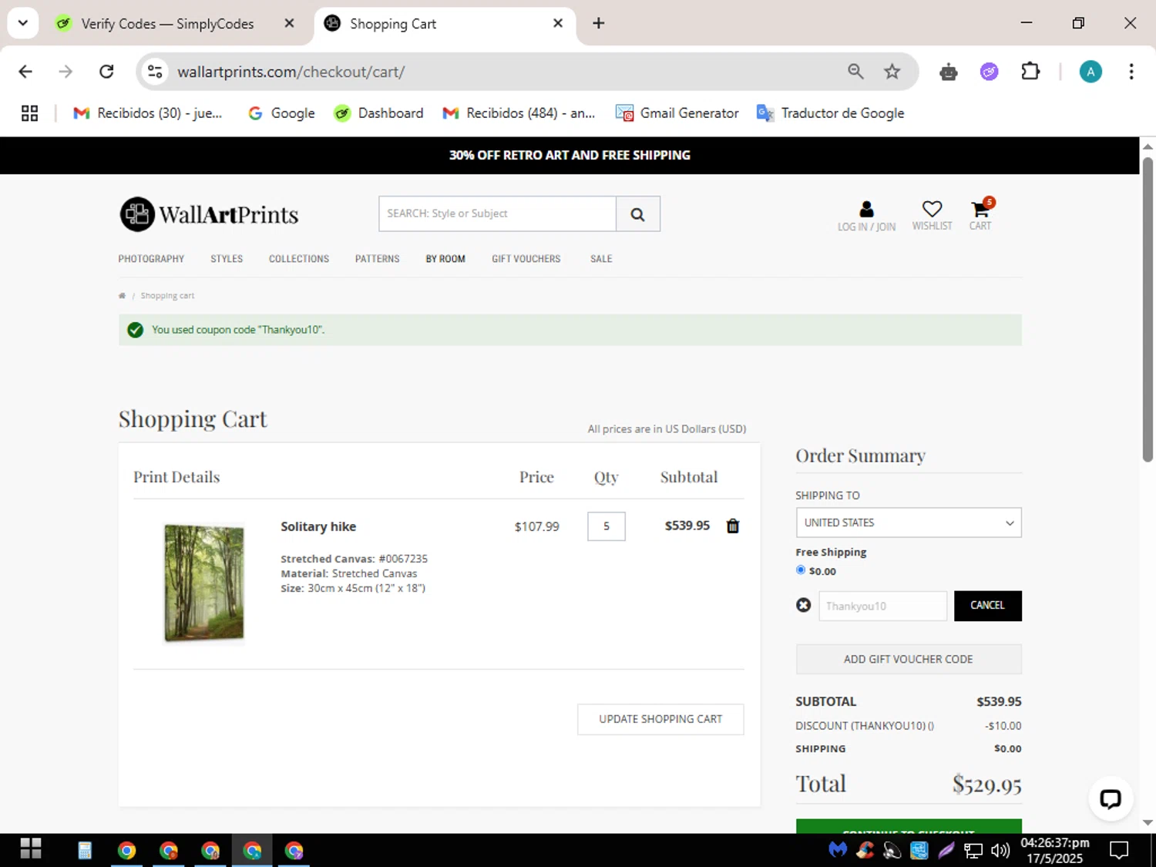Open the Wishlist heart icon
Screen dimensions: 1156x867
point(932,216)
